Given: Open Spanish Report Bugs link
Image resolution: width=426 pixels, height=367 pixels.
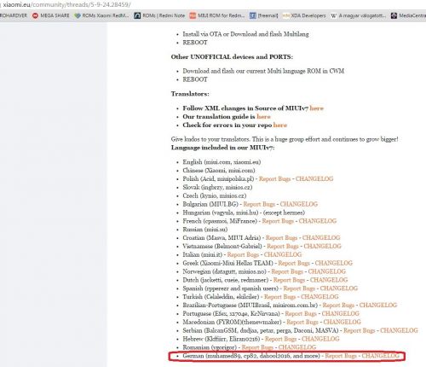Looking at the screenshot, I should [299, 288].
